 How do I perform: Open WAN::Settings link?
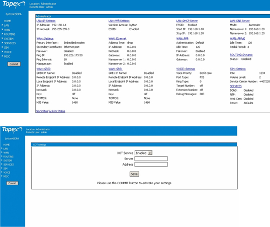45,39
